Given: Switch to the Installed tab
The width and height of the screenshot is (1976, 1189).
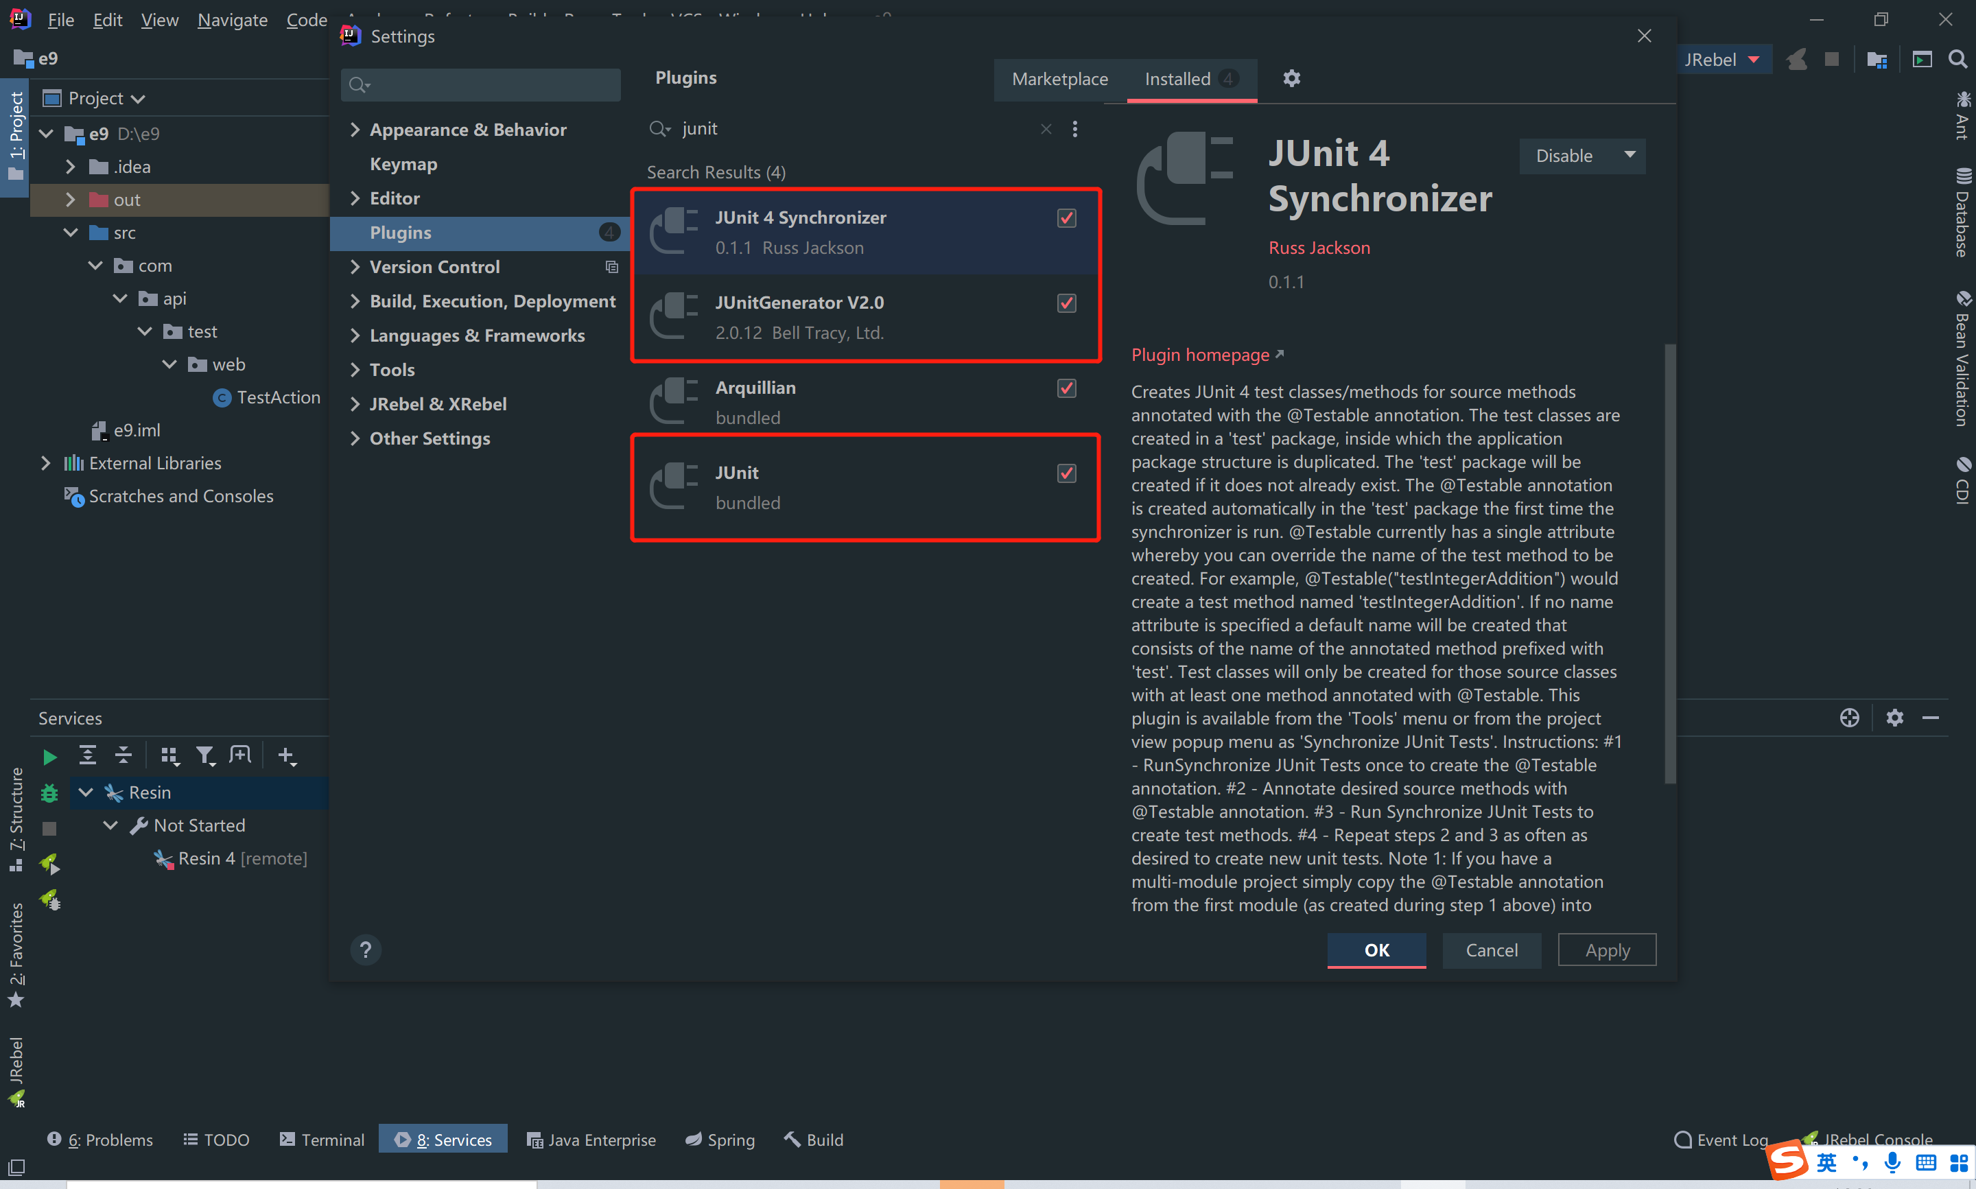Looking at the screenshot, I should 1191,78.
